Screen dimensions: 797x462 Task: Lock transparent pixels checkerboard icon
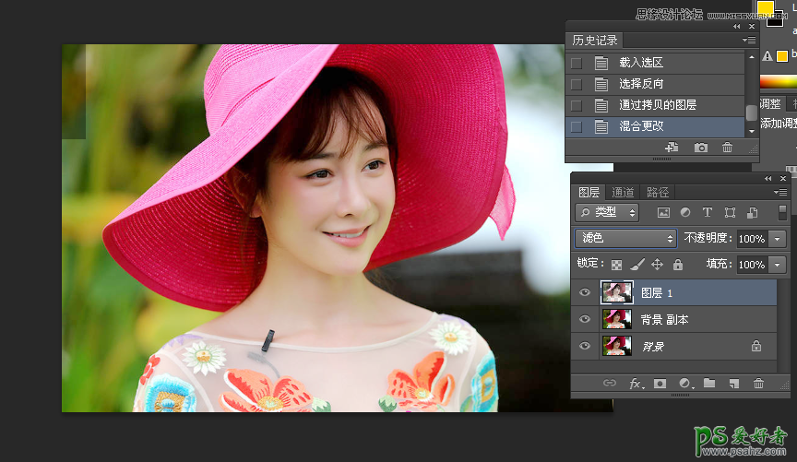coord(617,265)
